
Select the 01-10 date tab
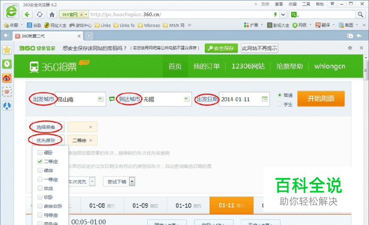pyautogui.click(x=188, y=205)
